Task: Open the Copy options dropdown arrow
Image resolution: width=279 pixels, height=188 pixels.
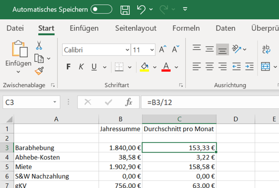Action: 49,58
